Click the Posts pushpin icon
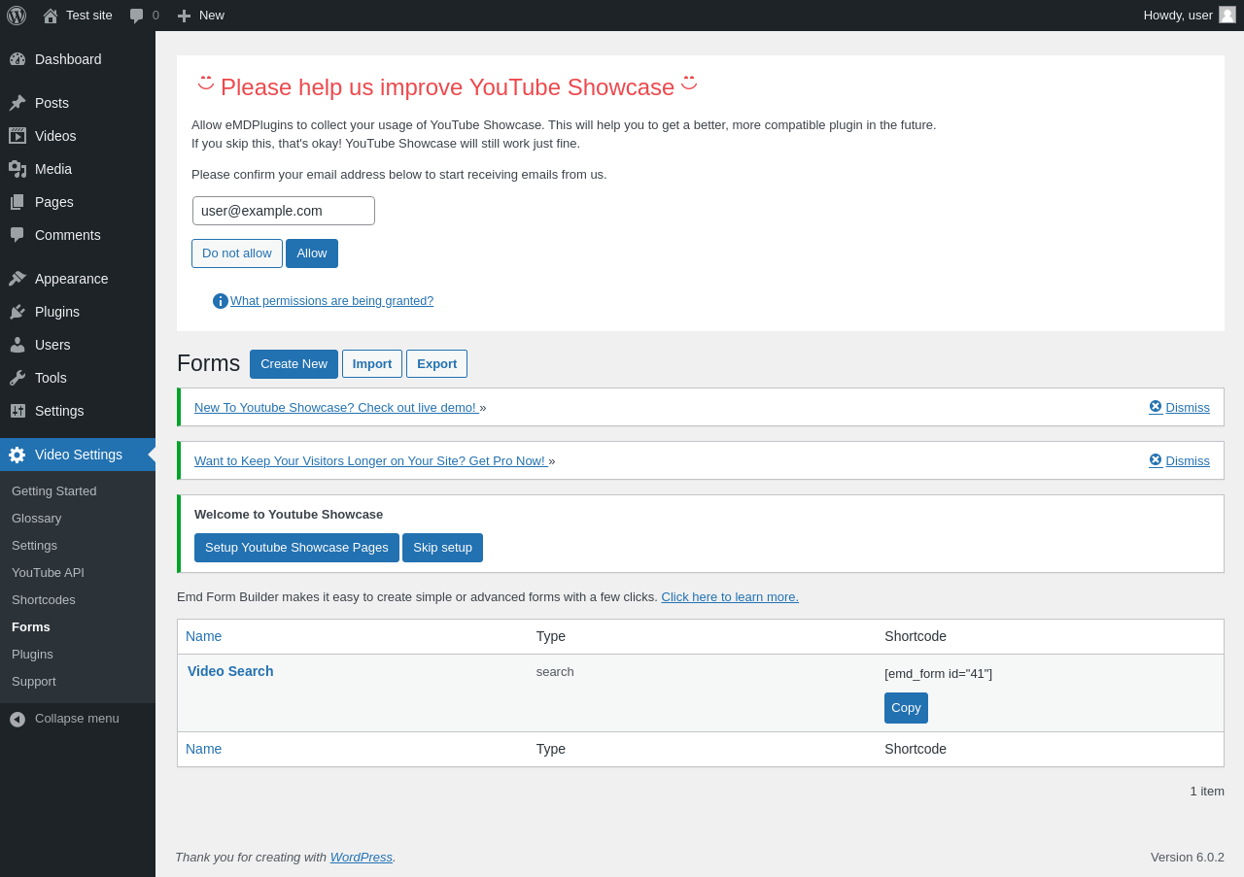The image size is (1244, 877). [x=17, y=103]
